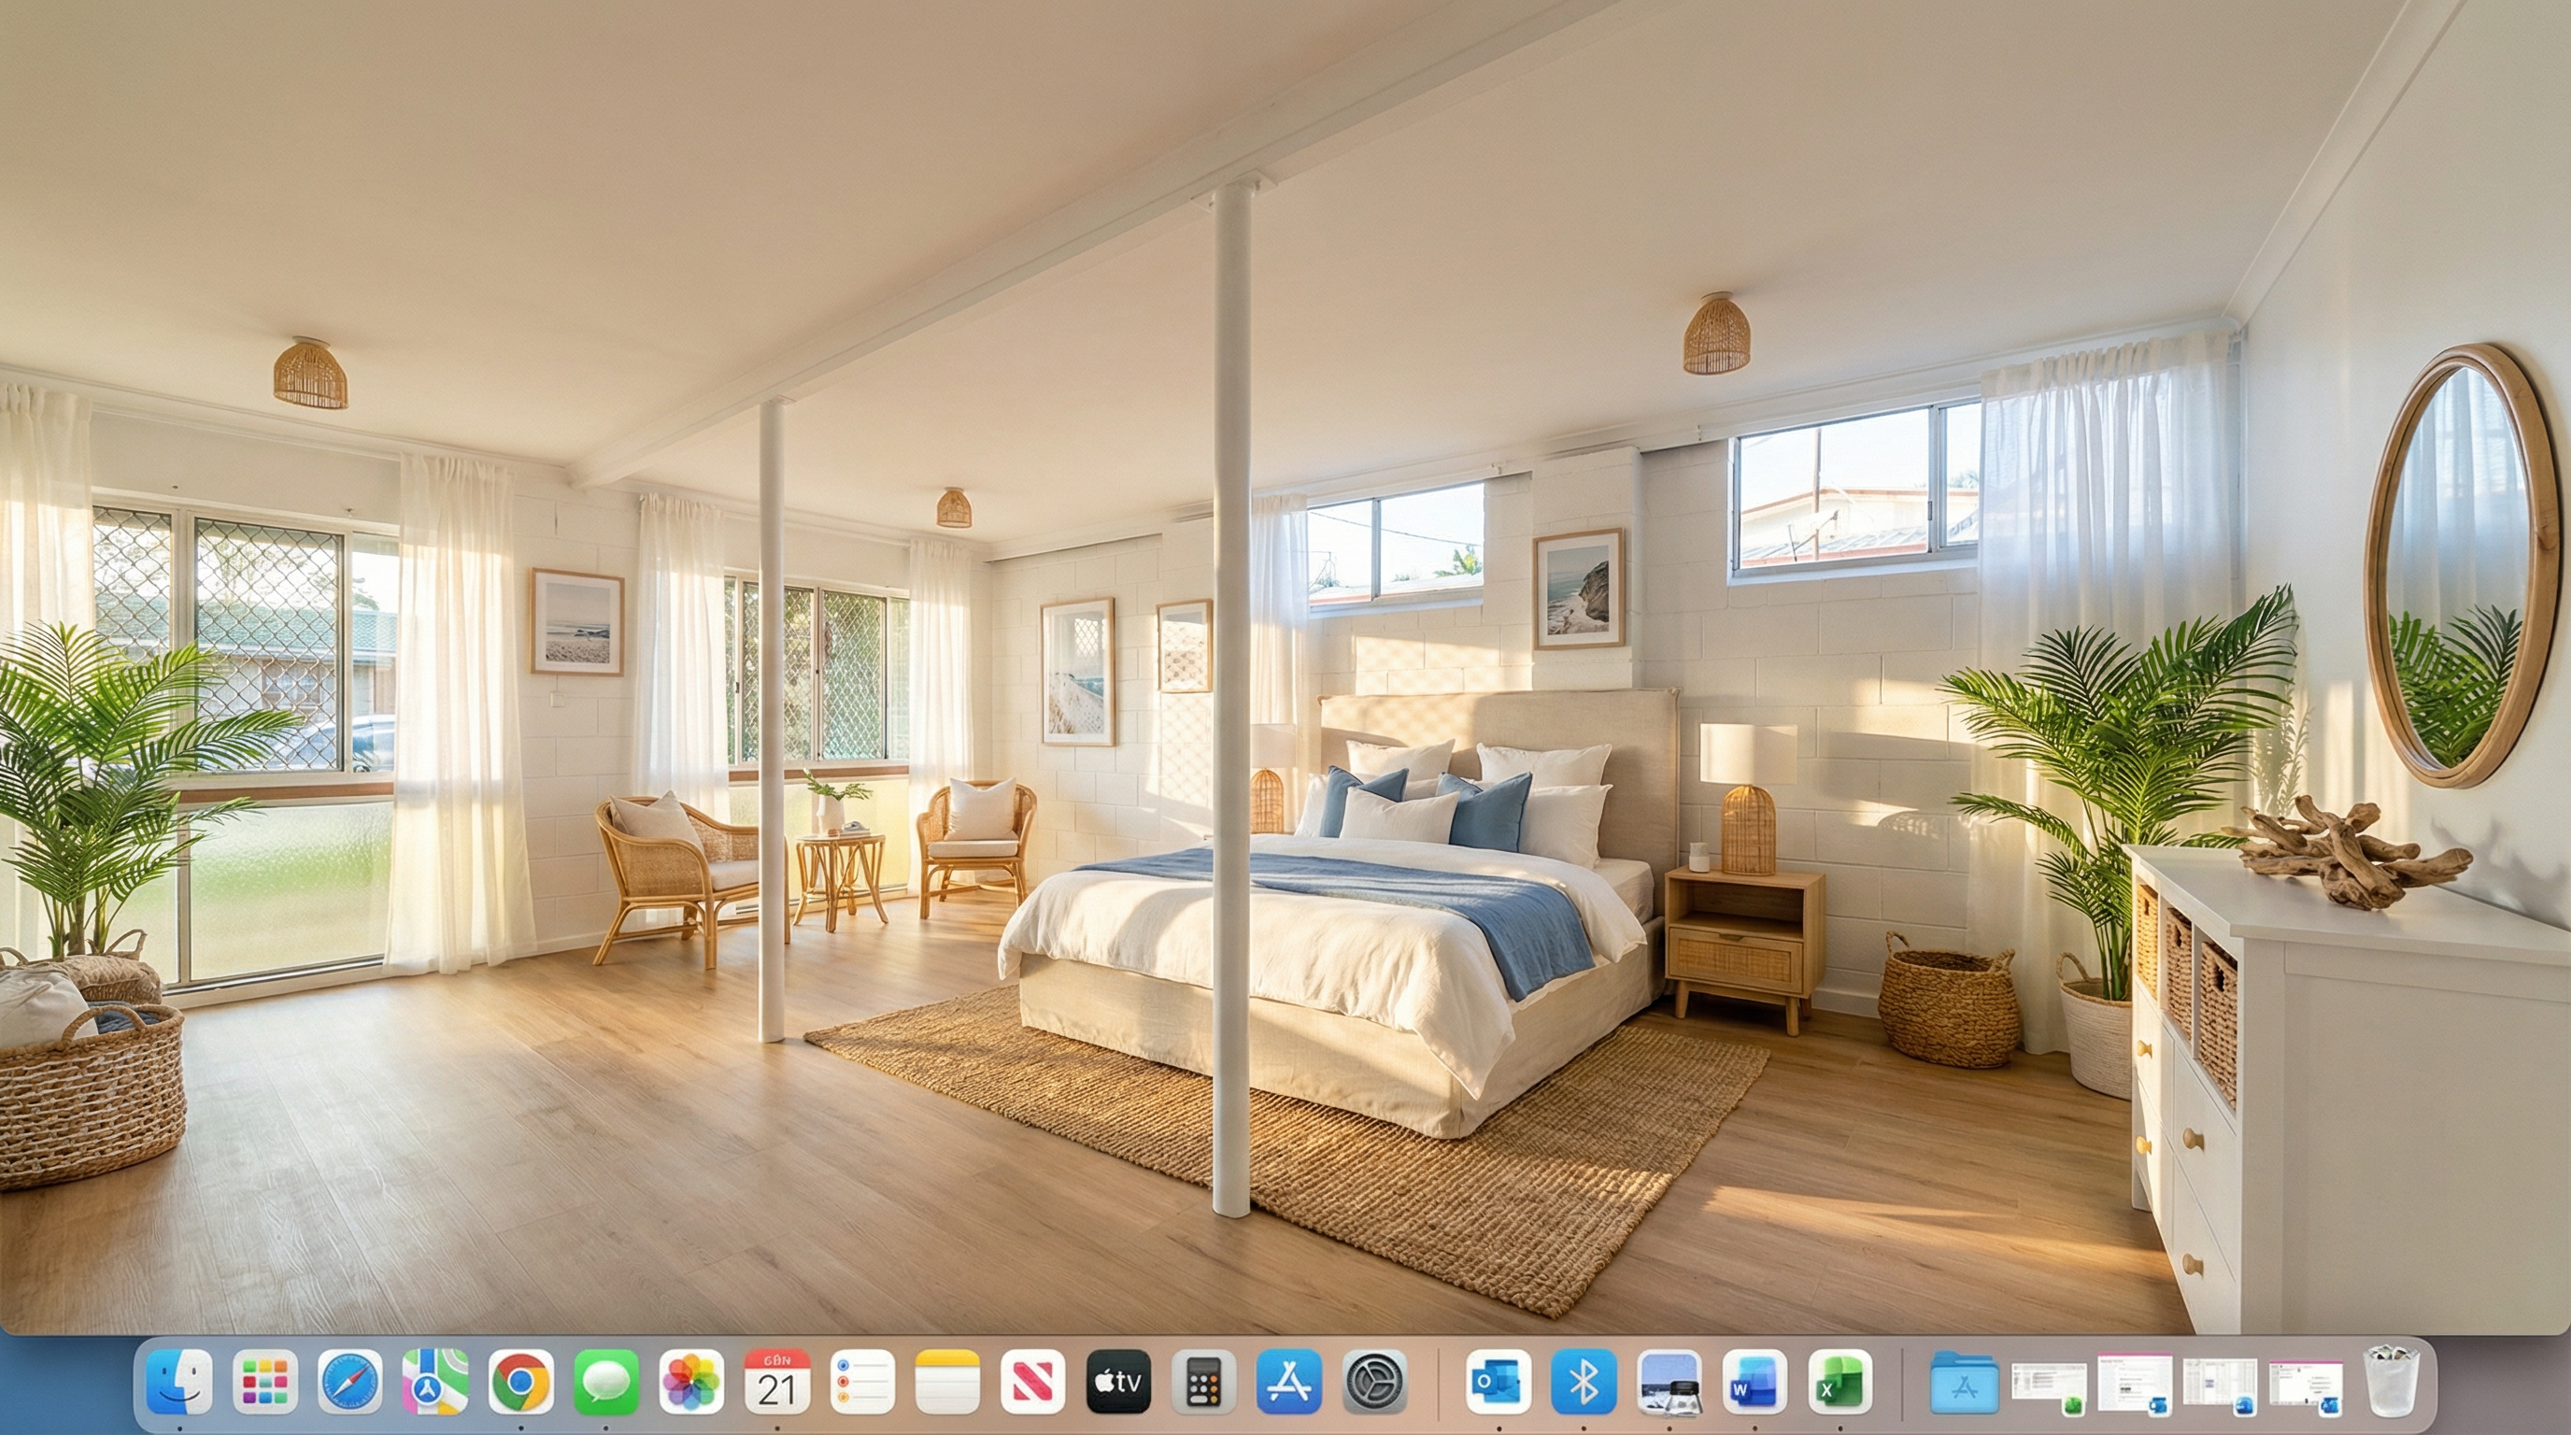Image resolution: width=2571 pixels, height=1435 pixels.
Task: Open Finder from the Dock
Action: point(179,1382)
